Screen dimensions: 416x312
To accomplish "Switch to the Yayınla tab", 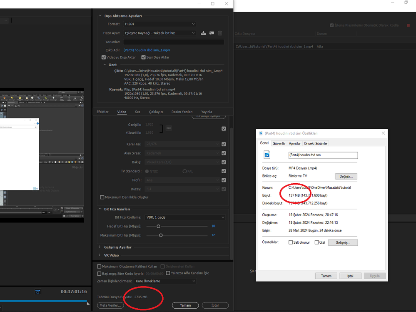I will click(x=207, y=112).
